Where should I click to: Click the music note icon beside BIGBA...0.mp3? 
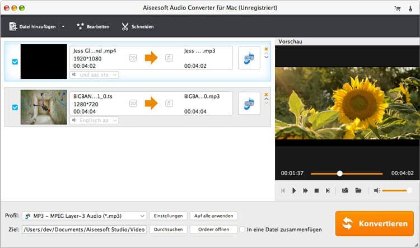pyautogui.click(x=169, y=103)
